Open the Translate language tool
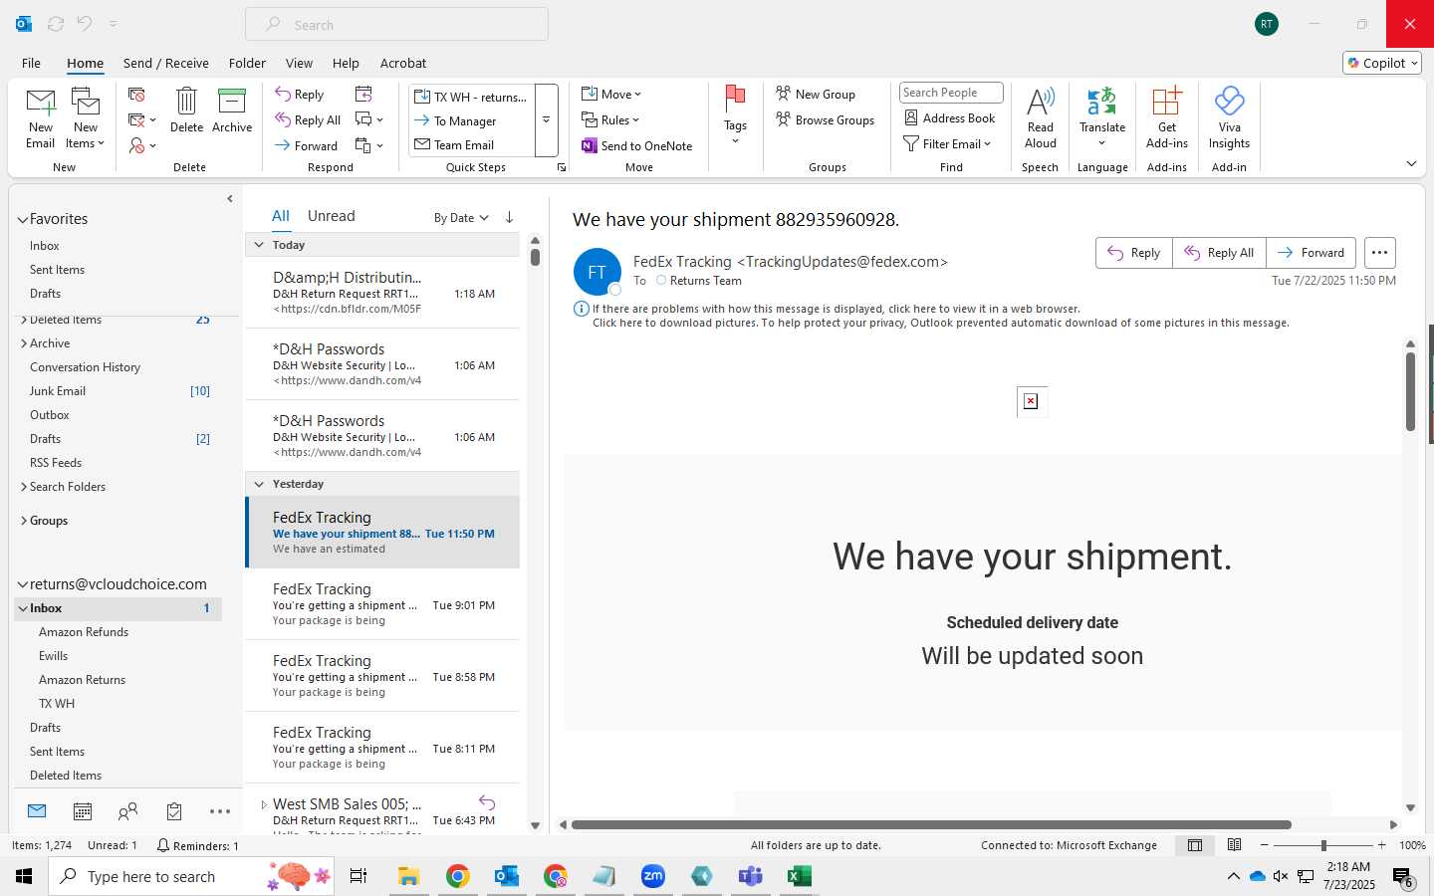Viewport: 1434px width, 896px height. [1102, 118]
